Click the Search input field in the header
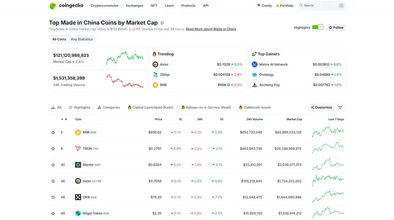The height and width of the screenshot is (220, 394). pyautogui.click(x=322, y=6)
